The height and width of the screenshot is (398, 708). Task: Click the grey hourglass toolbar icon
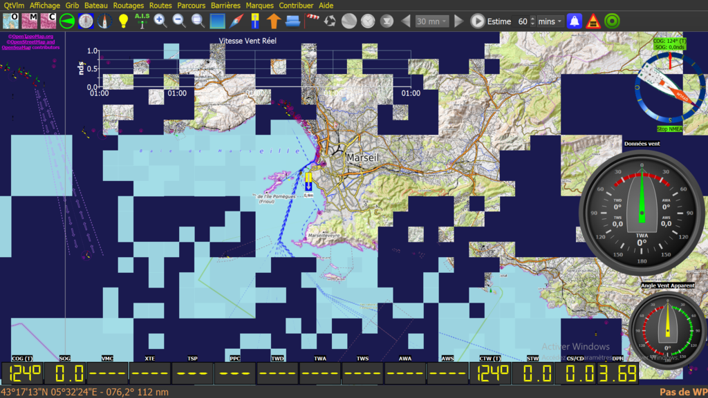[x=387, y=21]
